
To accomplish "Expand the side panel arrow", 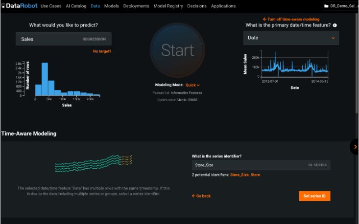I will click(x=355, y=147).
